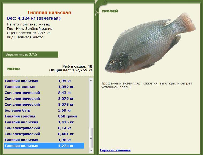203x155 pixels.
Task: Click На что поймана: живец line
Action: pos(29,24)
